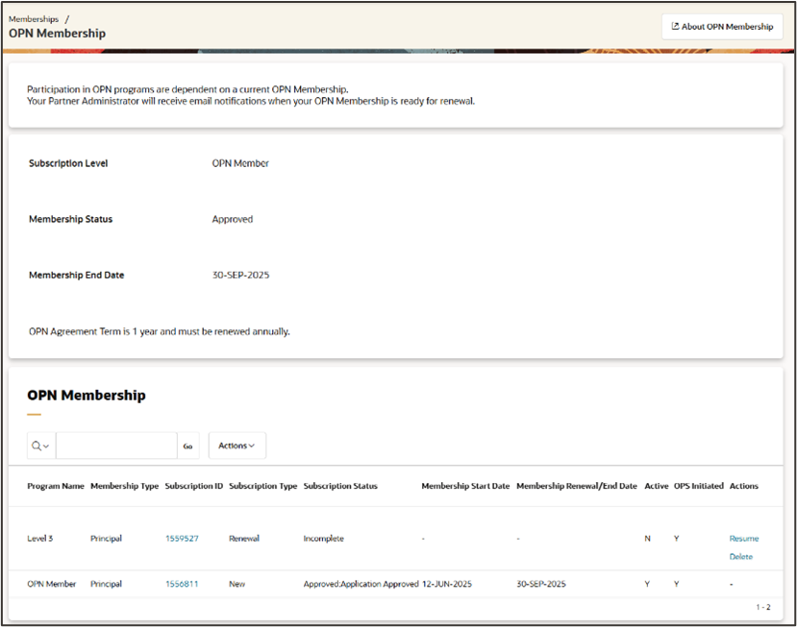Click '30-SEP-2025' renewal date in table
797x627 pixels.
coord(541,584)
